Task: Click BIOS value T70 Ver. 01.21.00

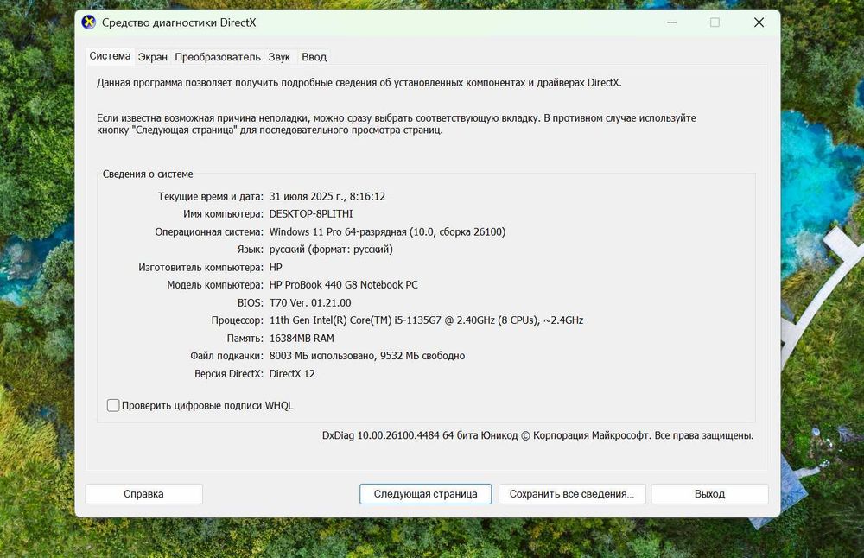Action: point(310,302)
